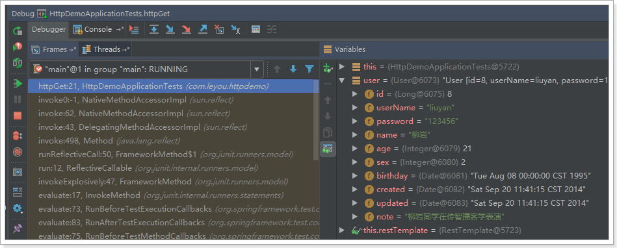Viewport: 617px width, 248px height.
Task: Click the New Watch plus icon
Action: 328,68
